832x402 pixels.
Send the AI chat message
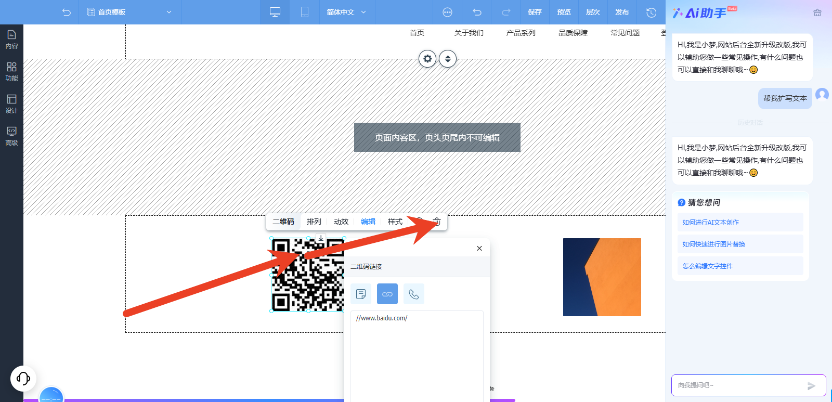[811, 385]
